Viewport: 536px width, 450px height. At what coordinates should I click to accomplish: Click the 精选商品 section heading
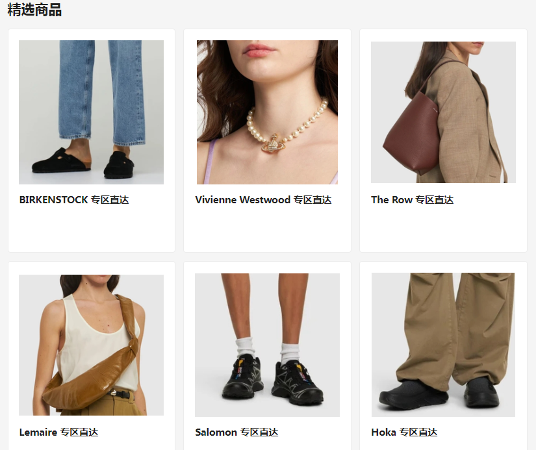34,10
